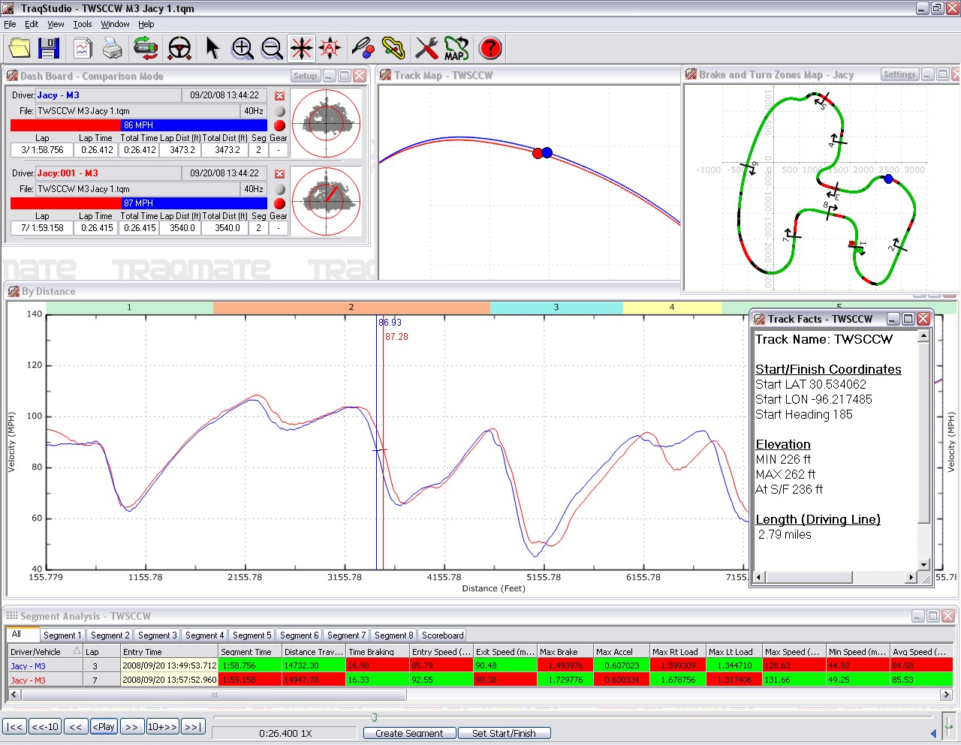Click the Segment Analysis grid icon

tap(12, 616)
